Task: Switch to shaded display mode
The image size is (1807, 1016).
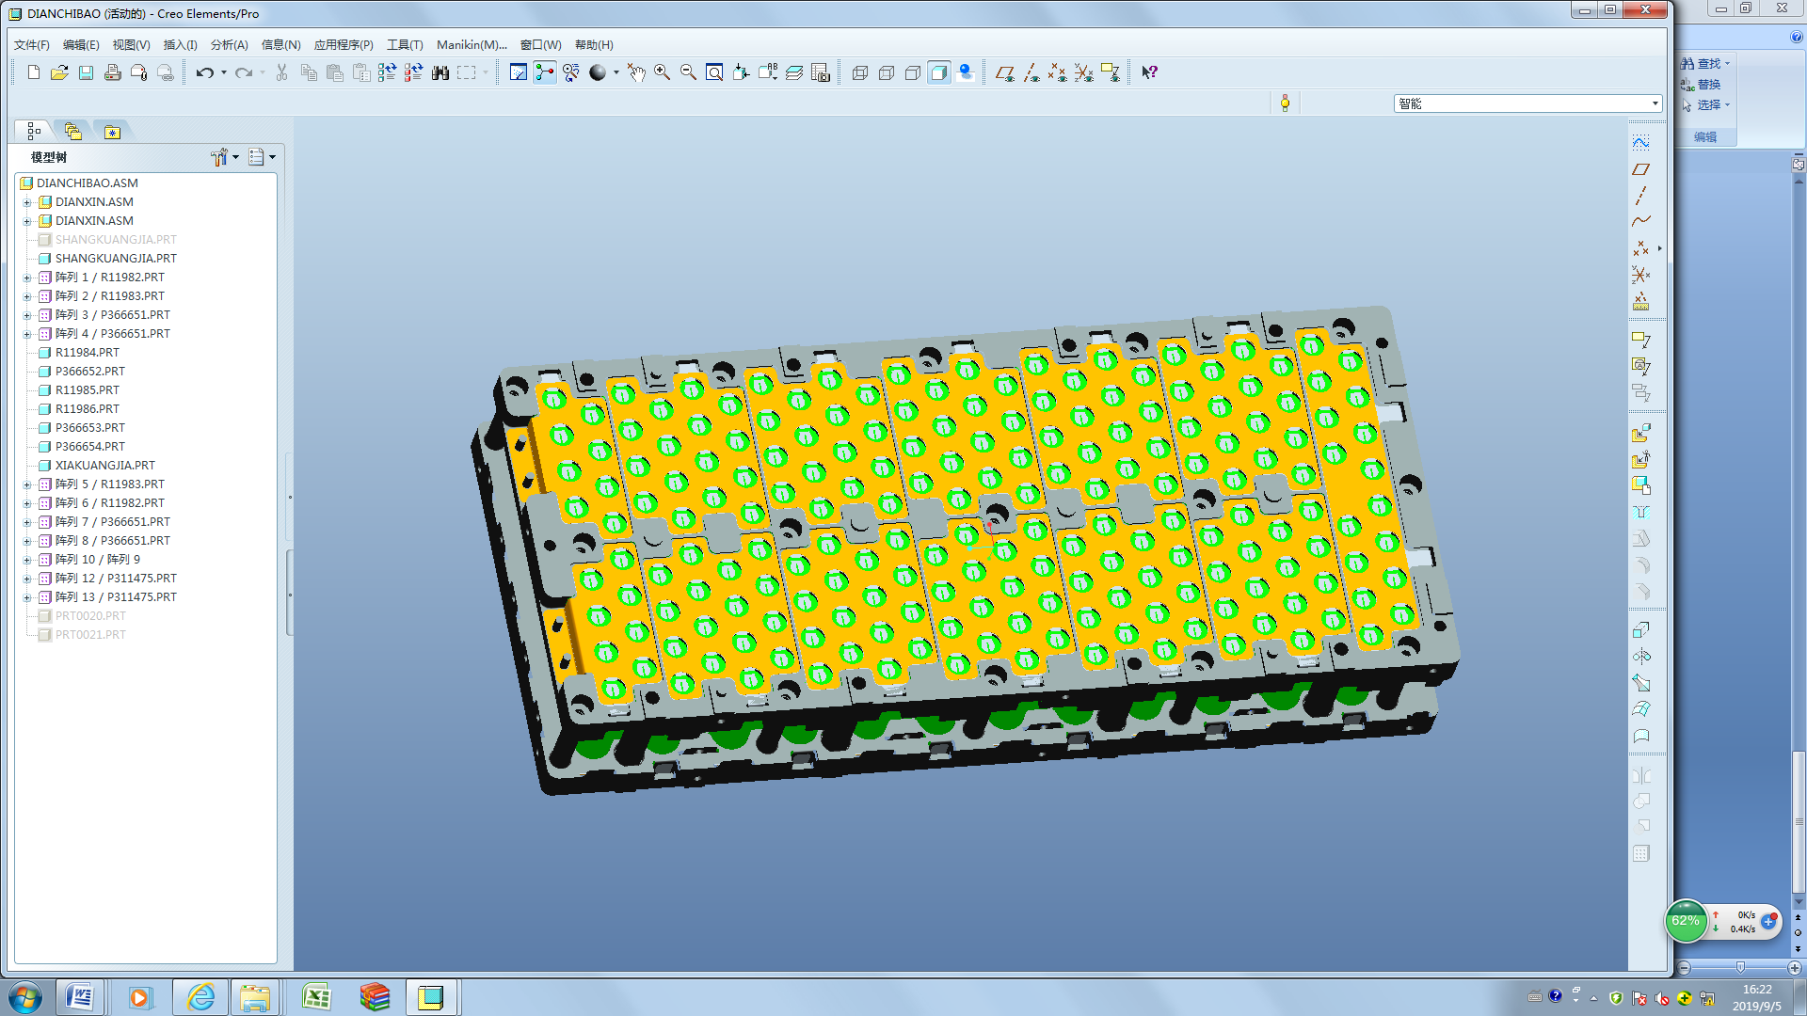Action: point(939,72)
